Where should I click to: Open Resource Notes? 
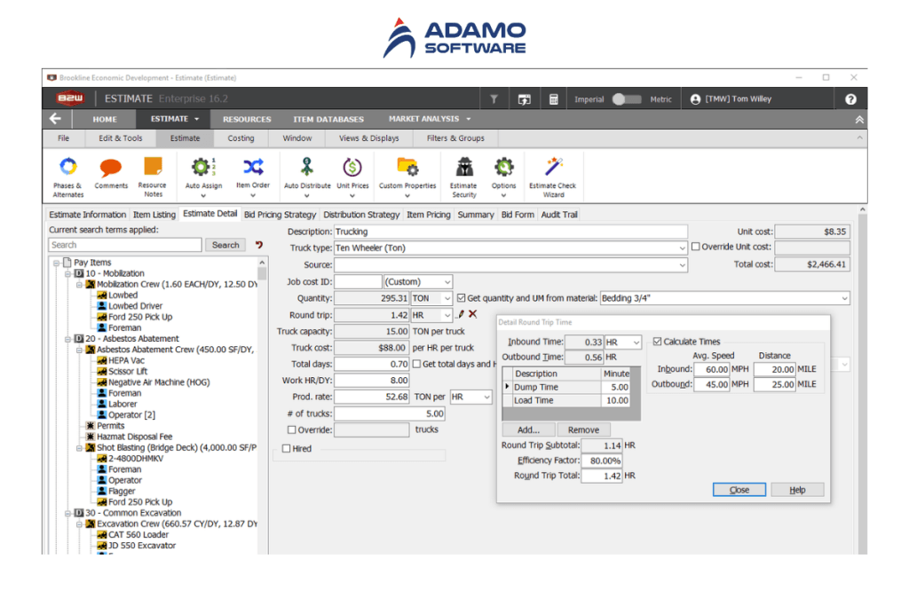click(x=153, y=175)
